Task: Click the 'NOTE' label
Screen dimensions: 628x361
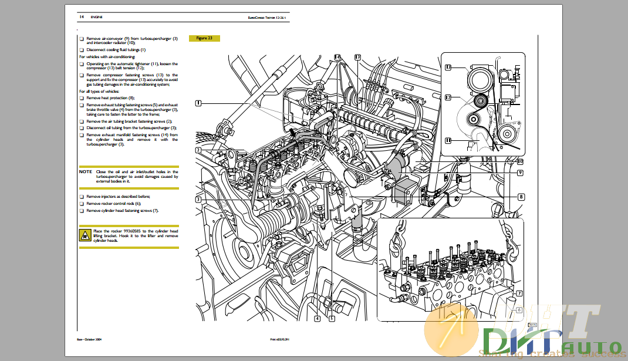Action: click(x=86, y=172)
